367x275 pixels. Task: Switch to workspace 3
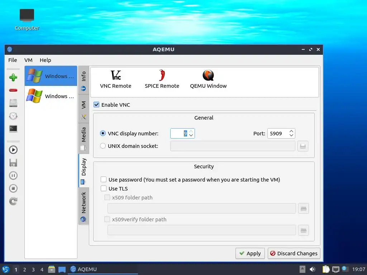[33, 270]
